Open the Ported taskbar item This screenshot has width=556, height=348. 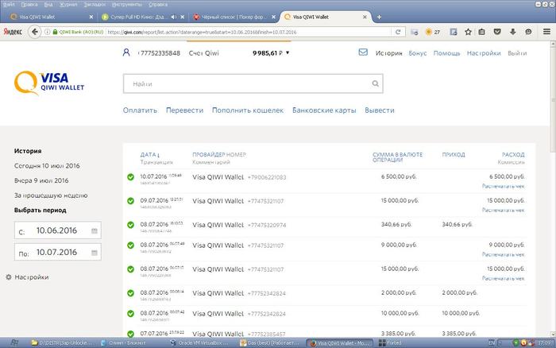[x=390, y=343]
